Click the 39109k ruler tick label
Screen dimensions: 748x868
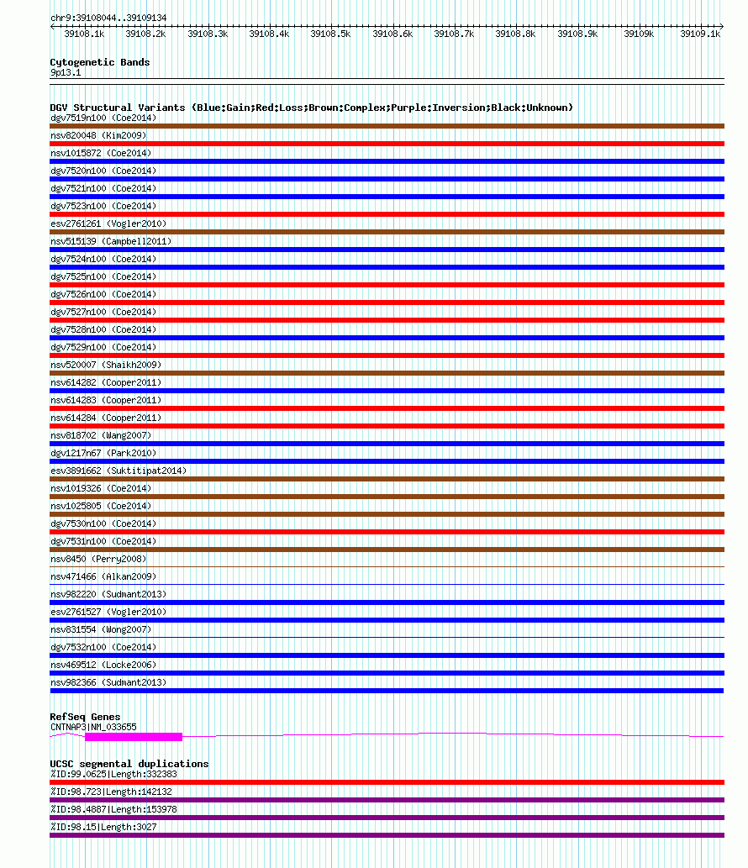pyautogui.click(x=639, y=34)
